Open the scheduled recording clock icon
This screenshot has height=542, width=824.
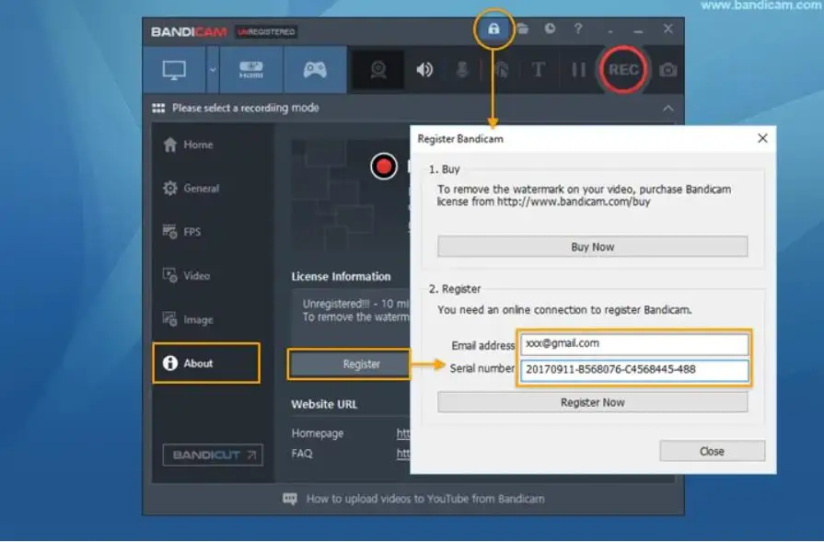(x=550, y=29)
